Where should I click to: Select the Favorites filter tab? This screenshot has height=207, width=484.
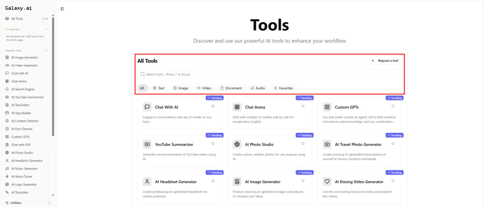point(284,88)
